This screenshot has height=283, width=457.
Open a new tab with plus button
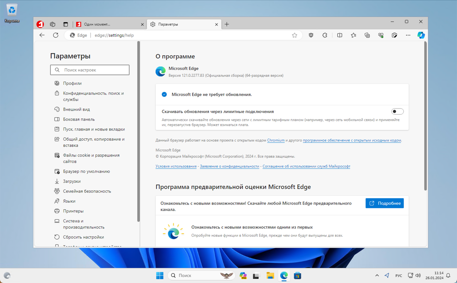(227, 24)
